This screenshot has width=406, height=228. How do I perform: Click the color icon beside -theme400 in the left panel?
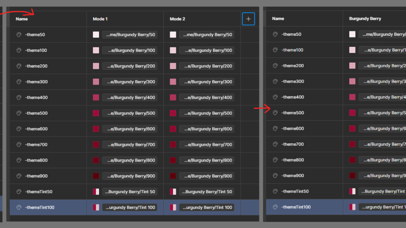[x=19, y=97]
